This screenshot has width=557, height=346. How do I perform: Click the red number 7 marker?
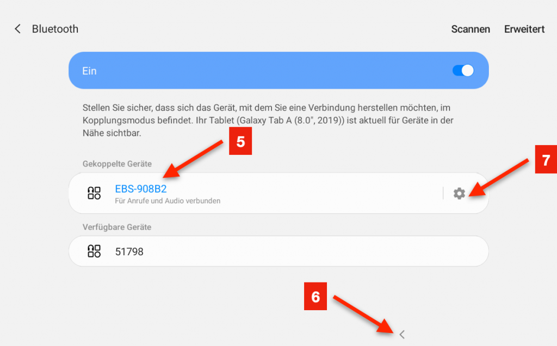546,161
